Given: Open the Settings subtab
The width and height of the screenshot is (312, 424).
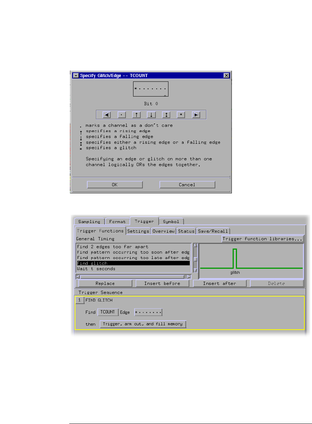Looking at the screenshot, I should [138, 231].
